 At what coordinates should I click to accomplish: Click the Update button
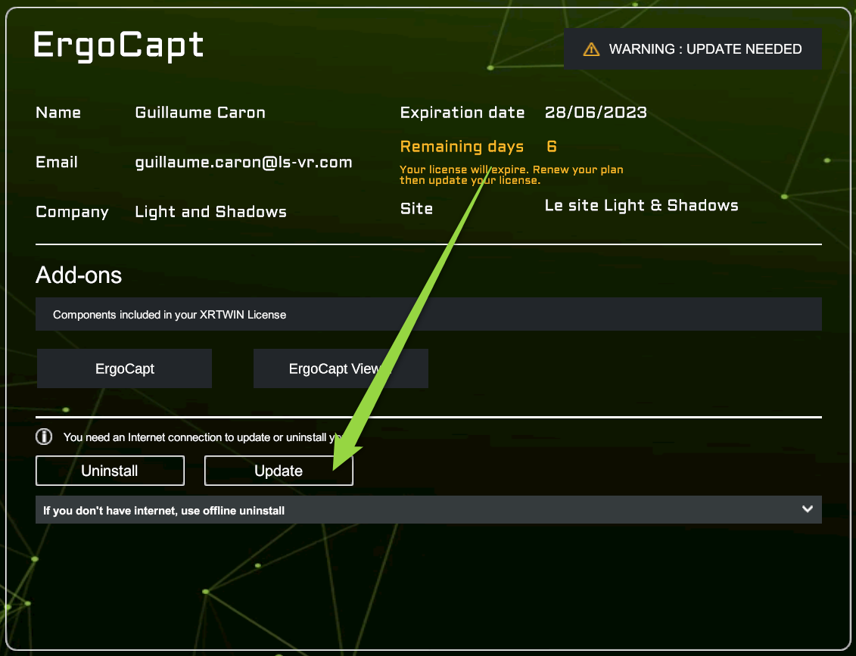pyautogui.click(x=279, y=471)
